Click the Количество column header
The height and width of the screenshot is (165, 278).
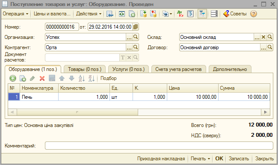coord(84,88)
